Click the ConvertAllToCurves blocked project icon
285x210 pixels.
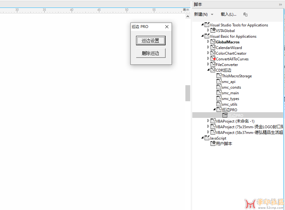click(x=213, y=59)
